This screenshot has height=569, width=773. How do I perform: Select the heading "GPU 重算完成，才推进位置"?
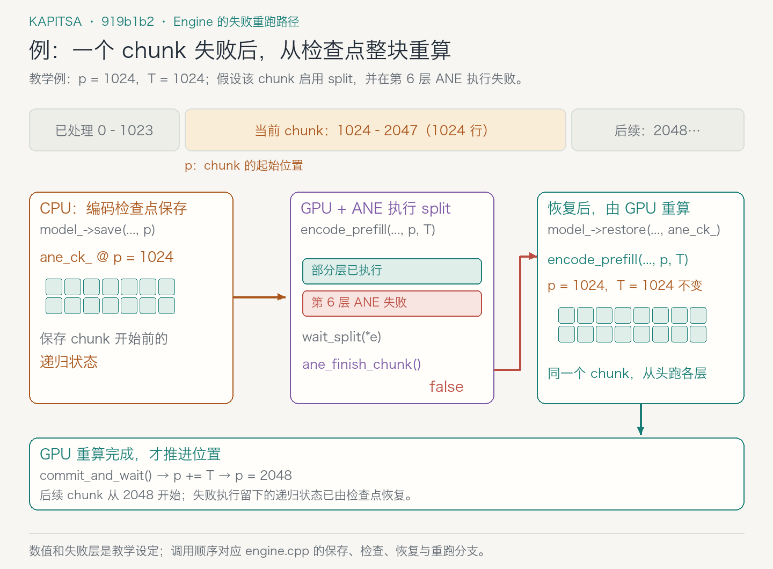tap(130, 454)
